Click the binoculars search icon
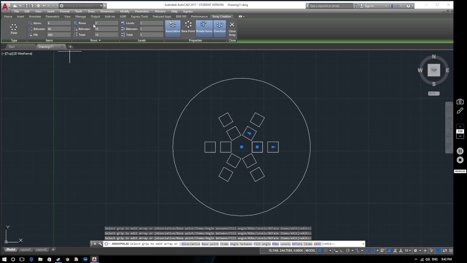Image resolution: width=467 pixels, height=263 pixels. pos(356,6)
